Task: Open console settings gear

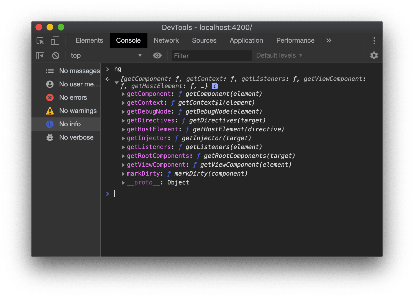Action: pyautogui.click(x=374, y=55)
